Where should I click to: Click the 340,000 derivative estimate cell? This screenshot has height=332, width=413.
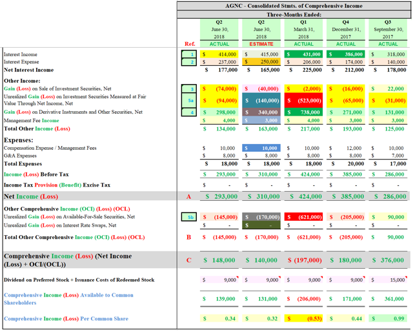[261, 112]
